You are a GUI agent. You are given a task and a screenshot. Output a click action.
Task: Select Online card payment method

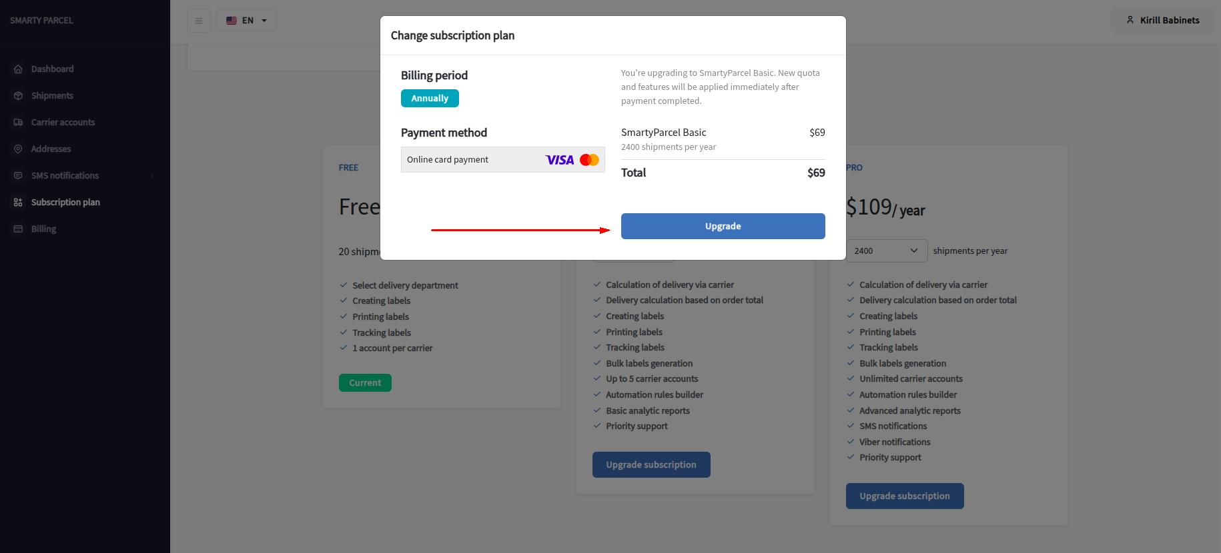(x=502, y=160)
